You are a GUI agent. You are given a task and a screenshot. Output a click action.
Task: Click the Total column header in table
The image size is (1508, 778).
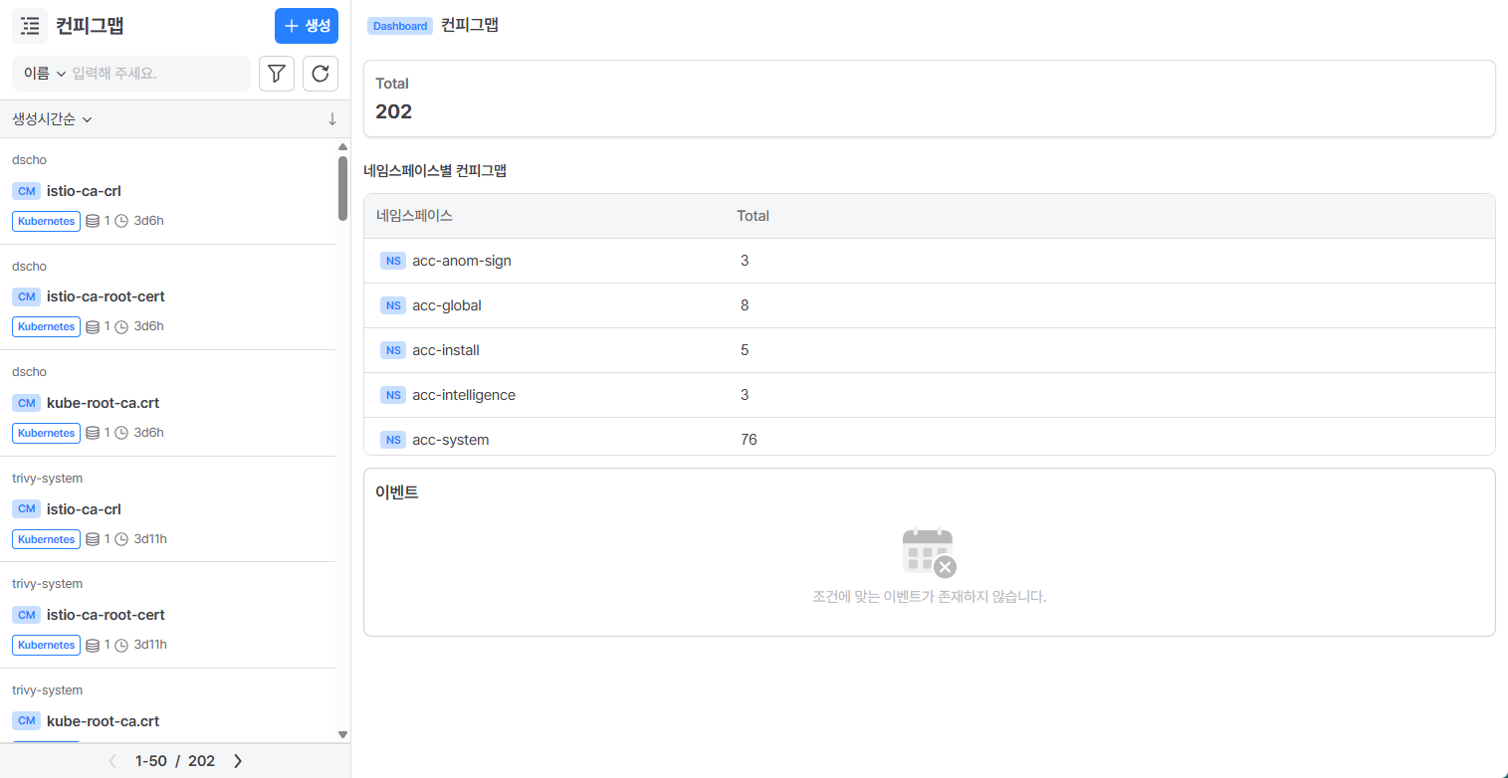pyautogui.click(x=753, y=216)
